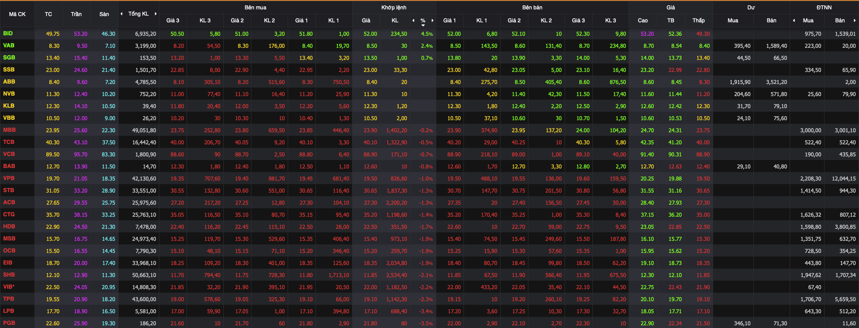Click BID total volume 6,935,20
This screenshot has height=328, width=859.
pyautogui.click(x=146, y=34)
